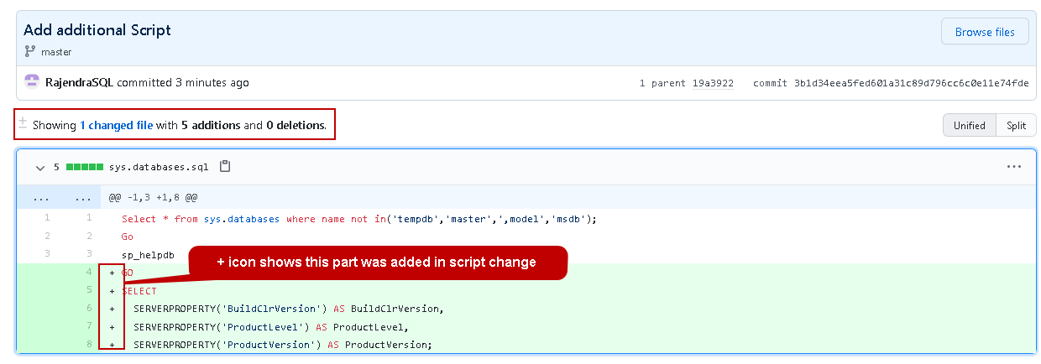Collapse the sys.databases.sql file diff chevron

click(x=39, y=168)
